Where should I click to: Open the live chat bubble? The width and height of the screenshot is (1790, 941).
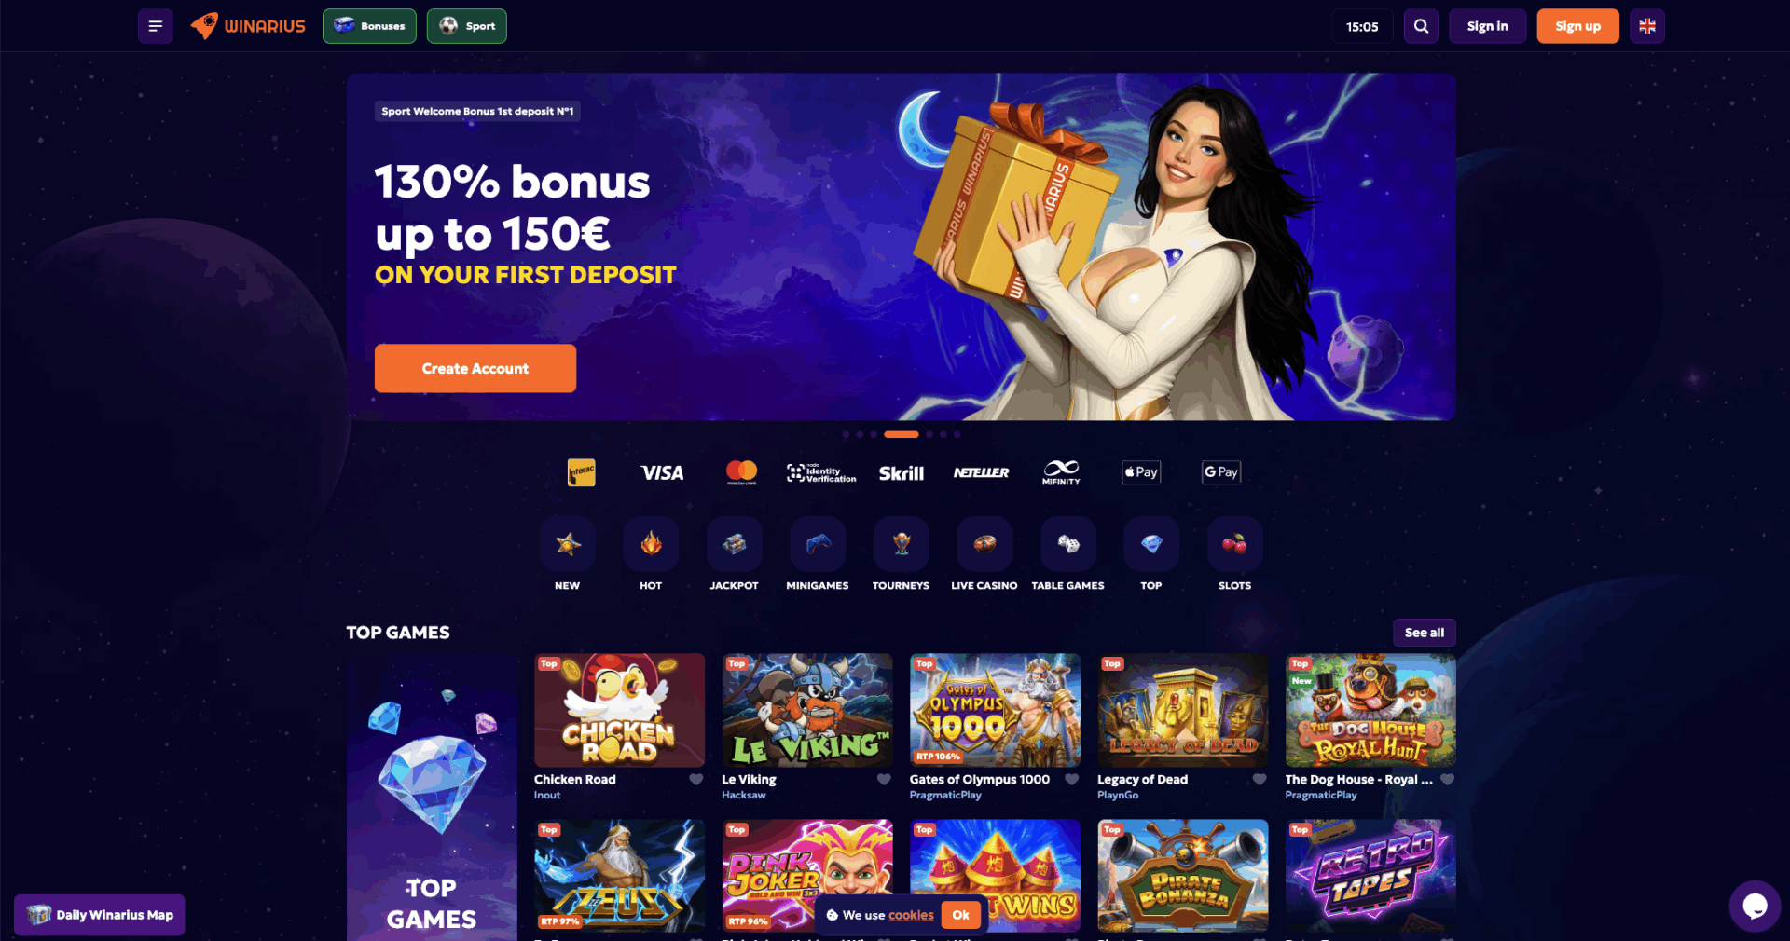point(1755,906)
